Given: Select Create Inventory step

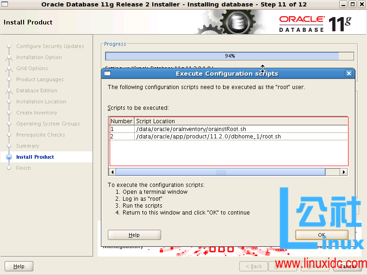Looking at the screenshot, I should click(x=37, y=113).
